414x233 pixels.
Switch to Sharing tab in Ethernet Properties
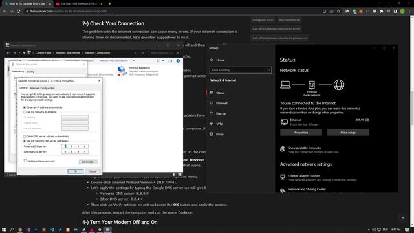[x=30, y=72]
